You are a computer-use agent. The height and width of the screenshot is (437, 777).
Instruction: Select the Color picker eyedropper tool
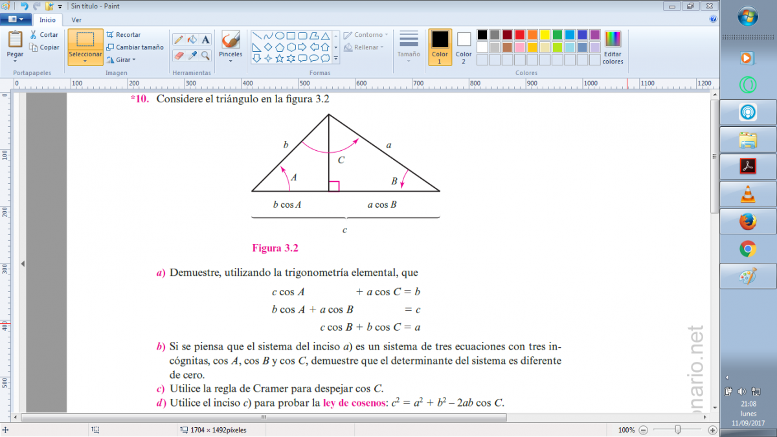coord(192,56)
